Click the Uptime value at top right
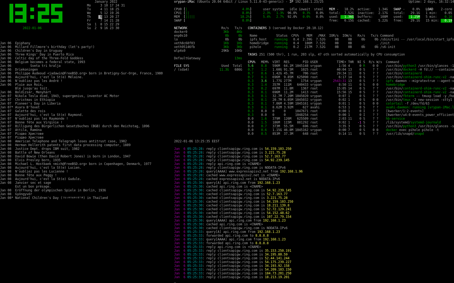 431,2
